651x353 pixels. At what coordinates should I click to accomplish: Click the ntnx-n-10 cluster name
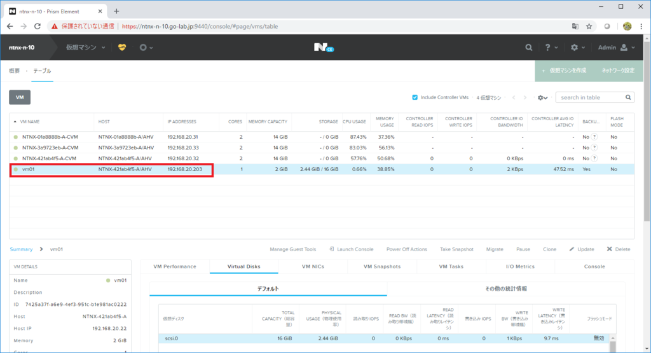[x=22, y=47]
